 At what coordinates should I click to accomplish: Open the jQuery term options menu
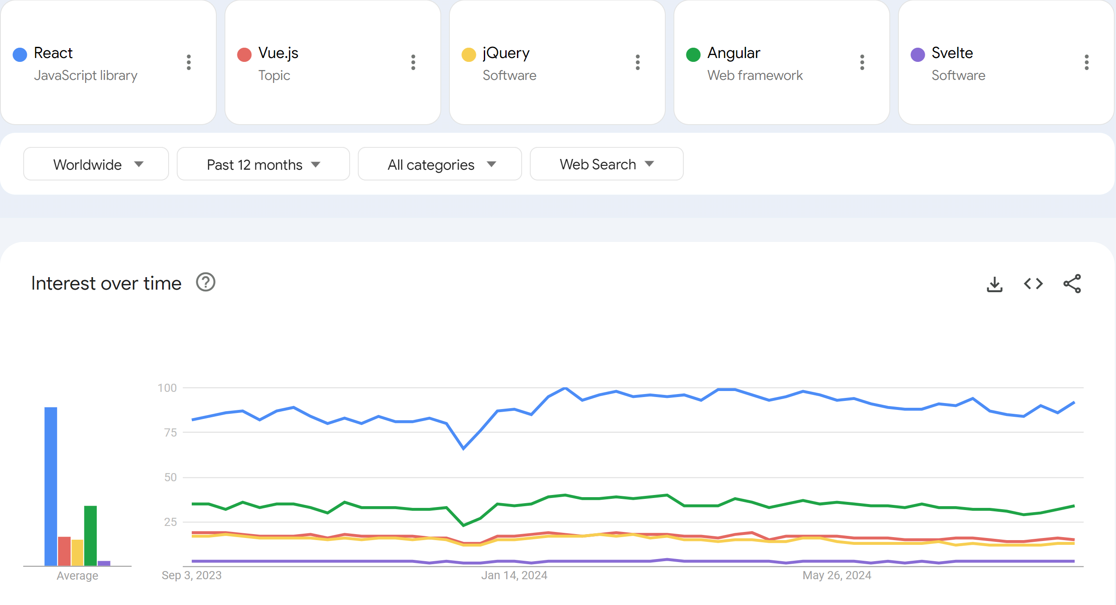[x=637, y=62]
